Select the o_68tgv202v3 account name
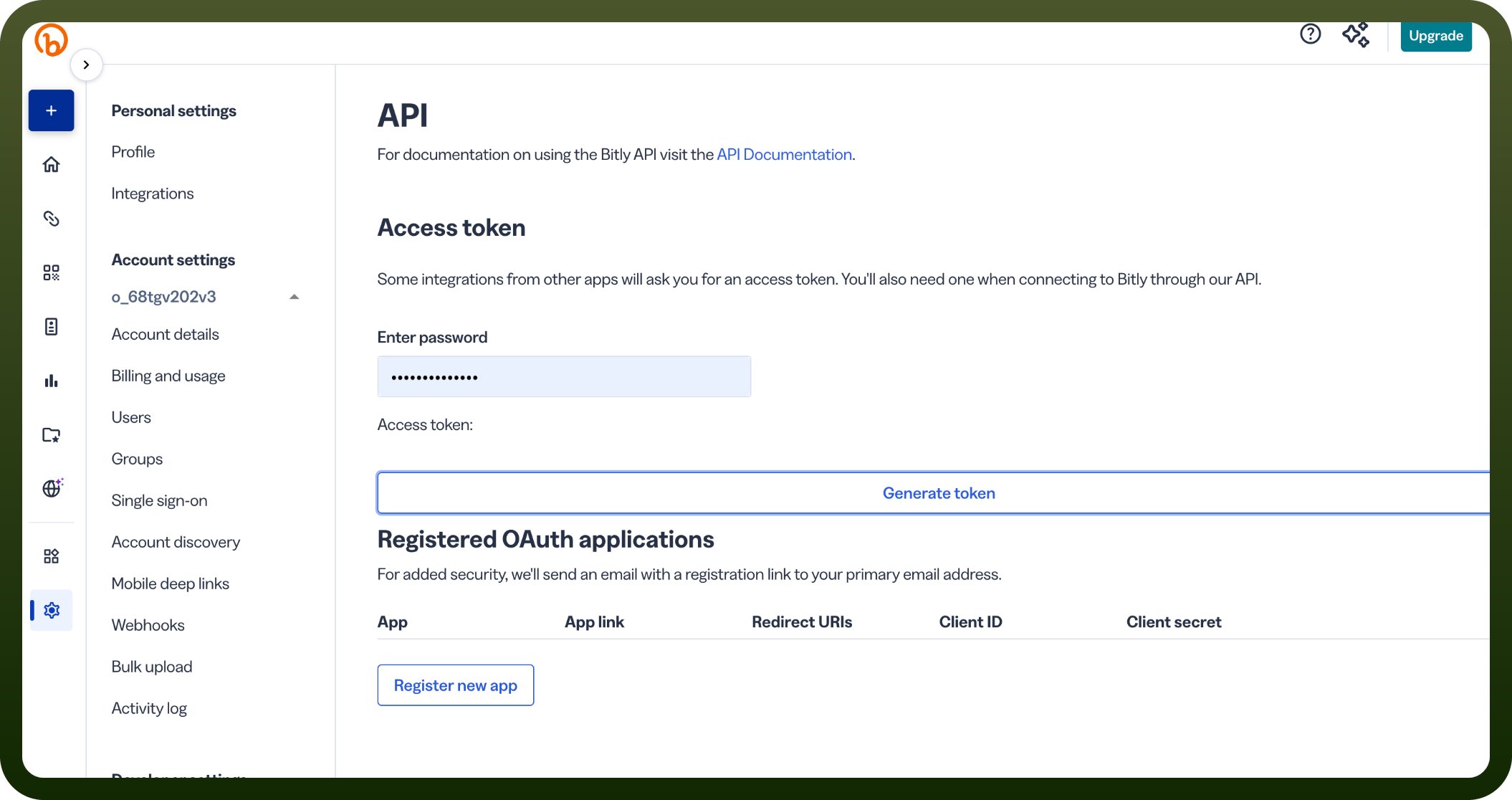Viewport: 1512px width, 800px height. (x=164, y=297)
